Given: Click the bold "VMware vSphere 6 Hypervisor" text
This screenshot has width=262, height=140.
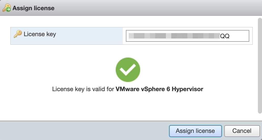Looking at the screenshot, I should pos(159,89).
